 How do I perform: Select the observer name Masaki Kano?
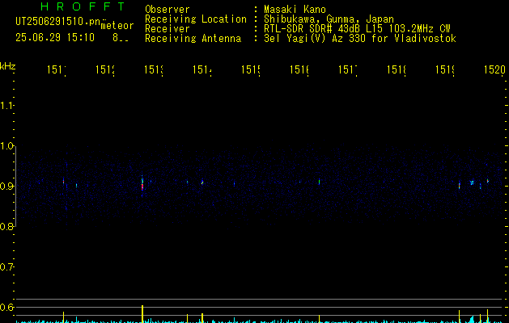pos(295,9)
